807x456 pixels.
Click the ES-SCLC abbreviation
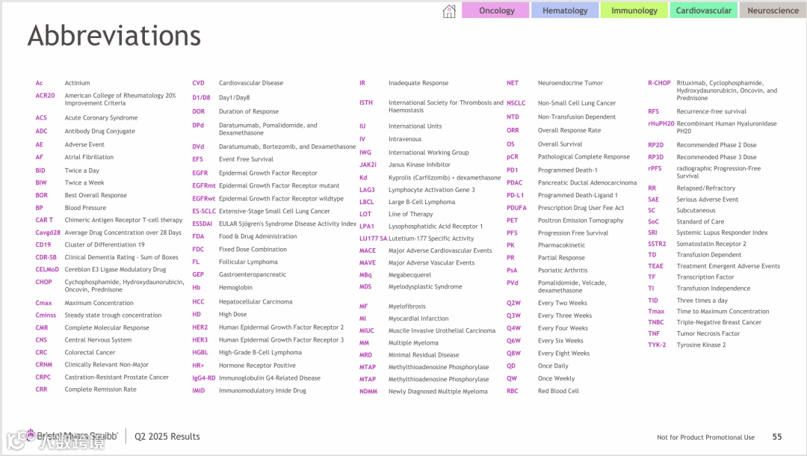(x=204, y=211)
